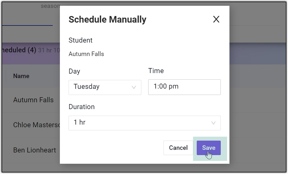Close the Schedule Manually dialog with X
Screen dimensions: 288x174
click(x=216, y=19)
